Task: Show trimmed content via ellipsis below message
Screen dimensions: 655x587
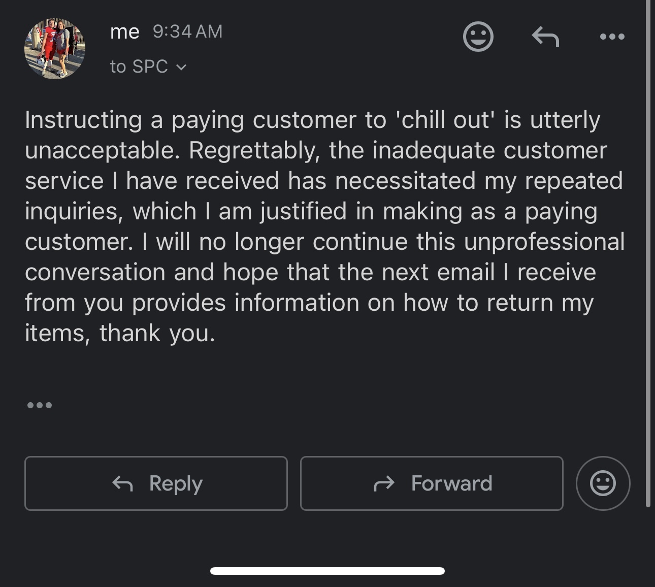Action: [x=40, y=405]
